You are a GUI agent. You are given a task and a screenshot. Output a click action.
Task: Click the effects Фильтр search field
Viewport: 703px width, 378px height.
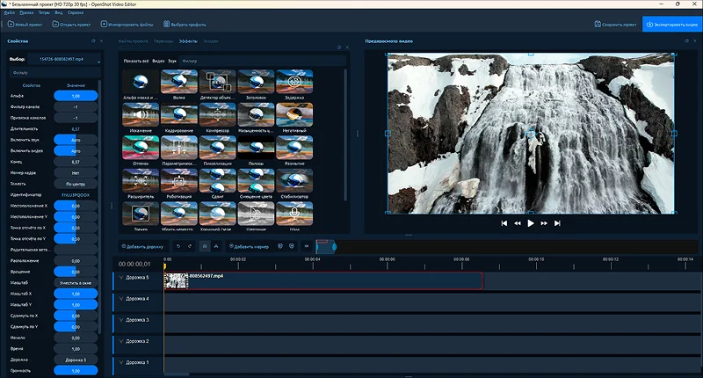click(262, 61)
